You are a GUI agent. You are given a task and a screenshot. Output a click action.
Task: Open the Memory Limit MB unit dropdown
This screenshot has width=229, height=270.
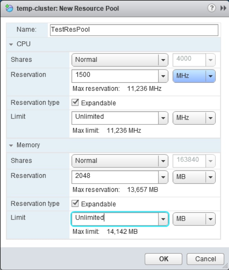pyautogui.click(x=210, y=219)
